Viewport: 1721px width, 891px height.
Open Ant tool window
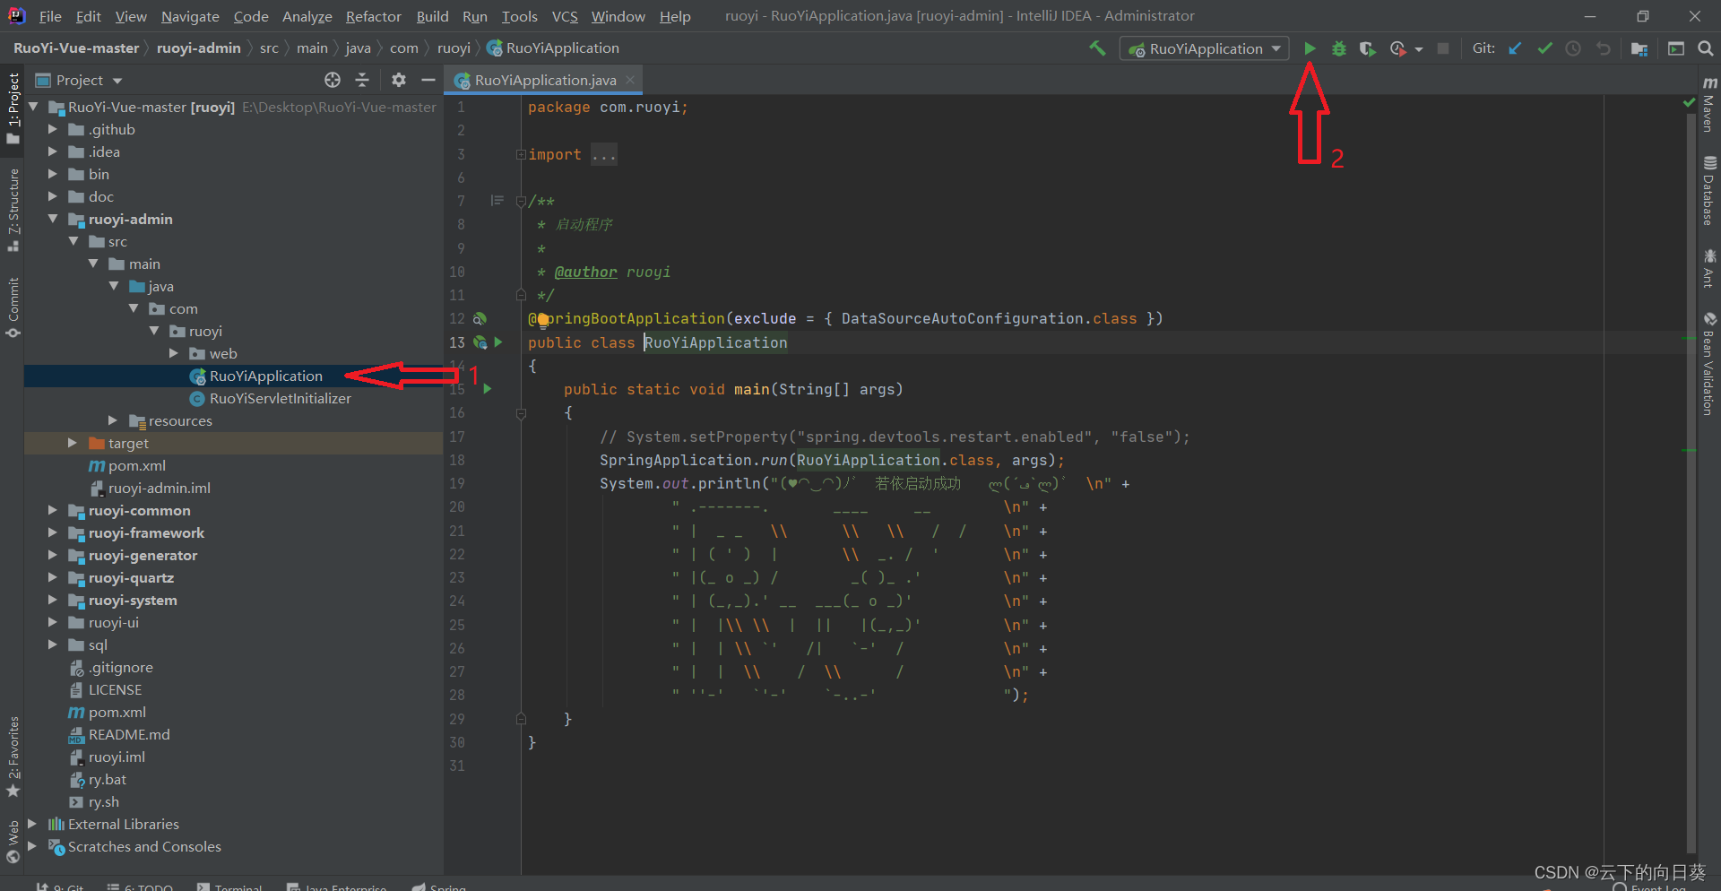(x=1709, y=269)
